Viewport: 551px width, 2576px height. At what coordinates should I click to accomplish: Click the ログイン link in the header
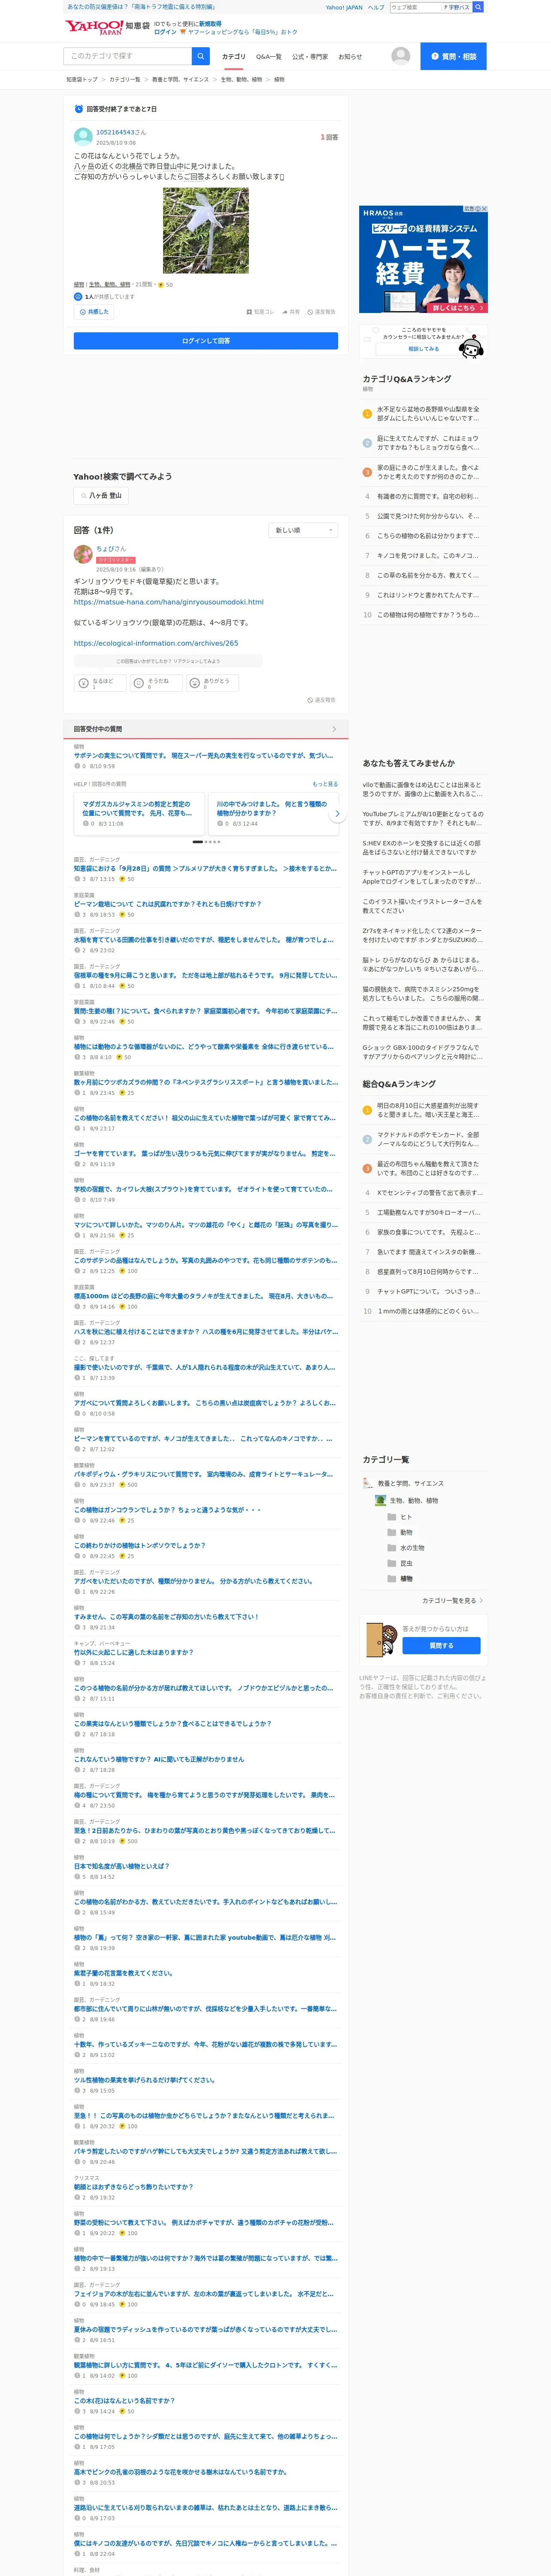(x=165, y=32)
